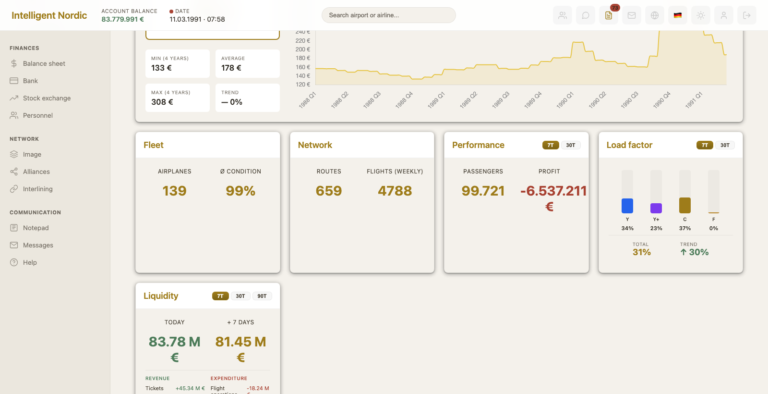Click the Help question mark icon
768x394 pixels.
(x=14, y=262)
